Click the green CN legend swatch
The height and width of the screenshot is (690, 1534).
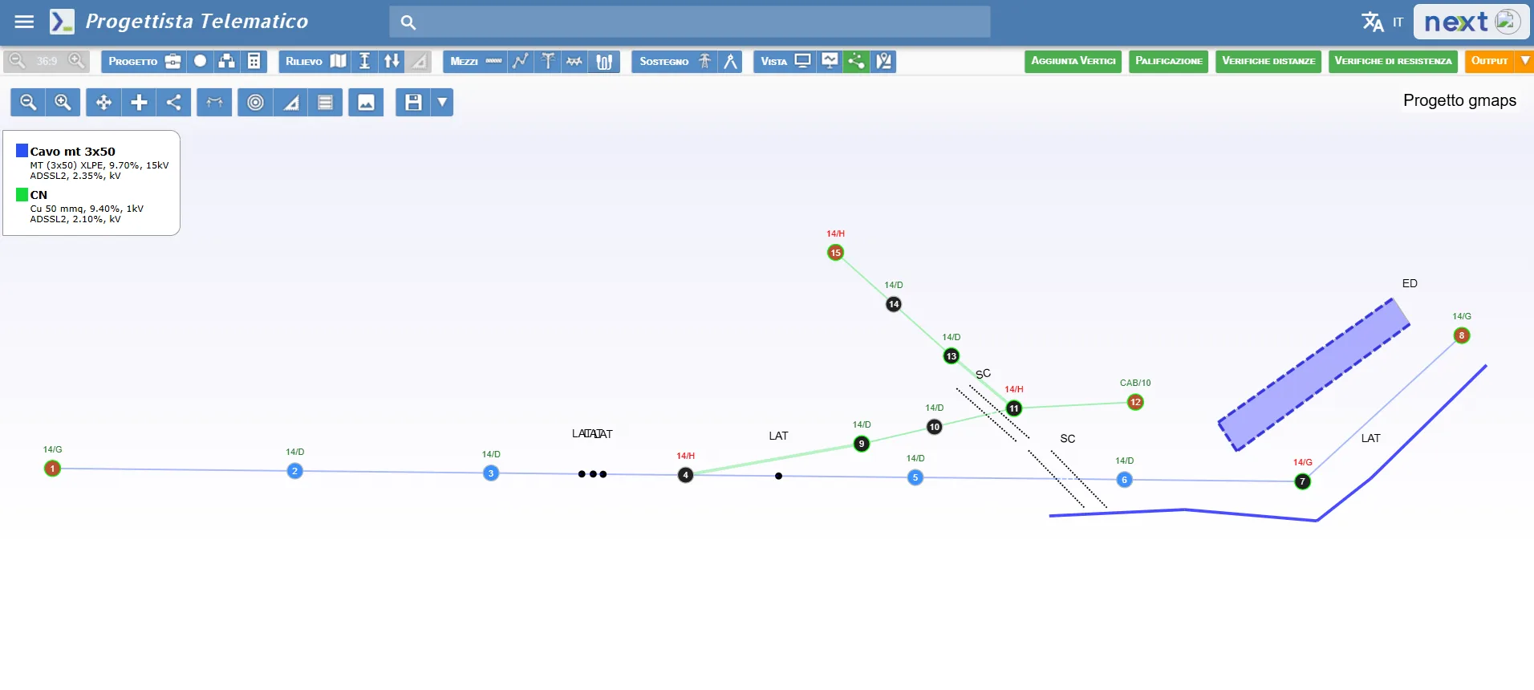(22, 194)
